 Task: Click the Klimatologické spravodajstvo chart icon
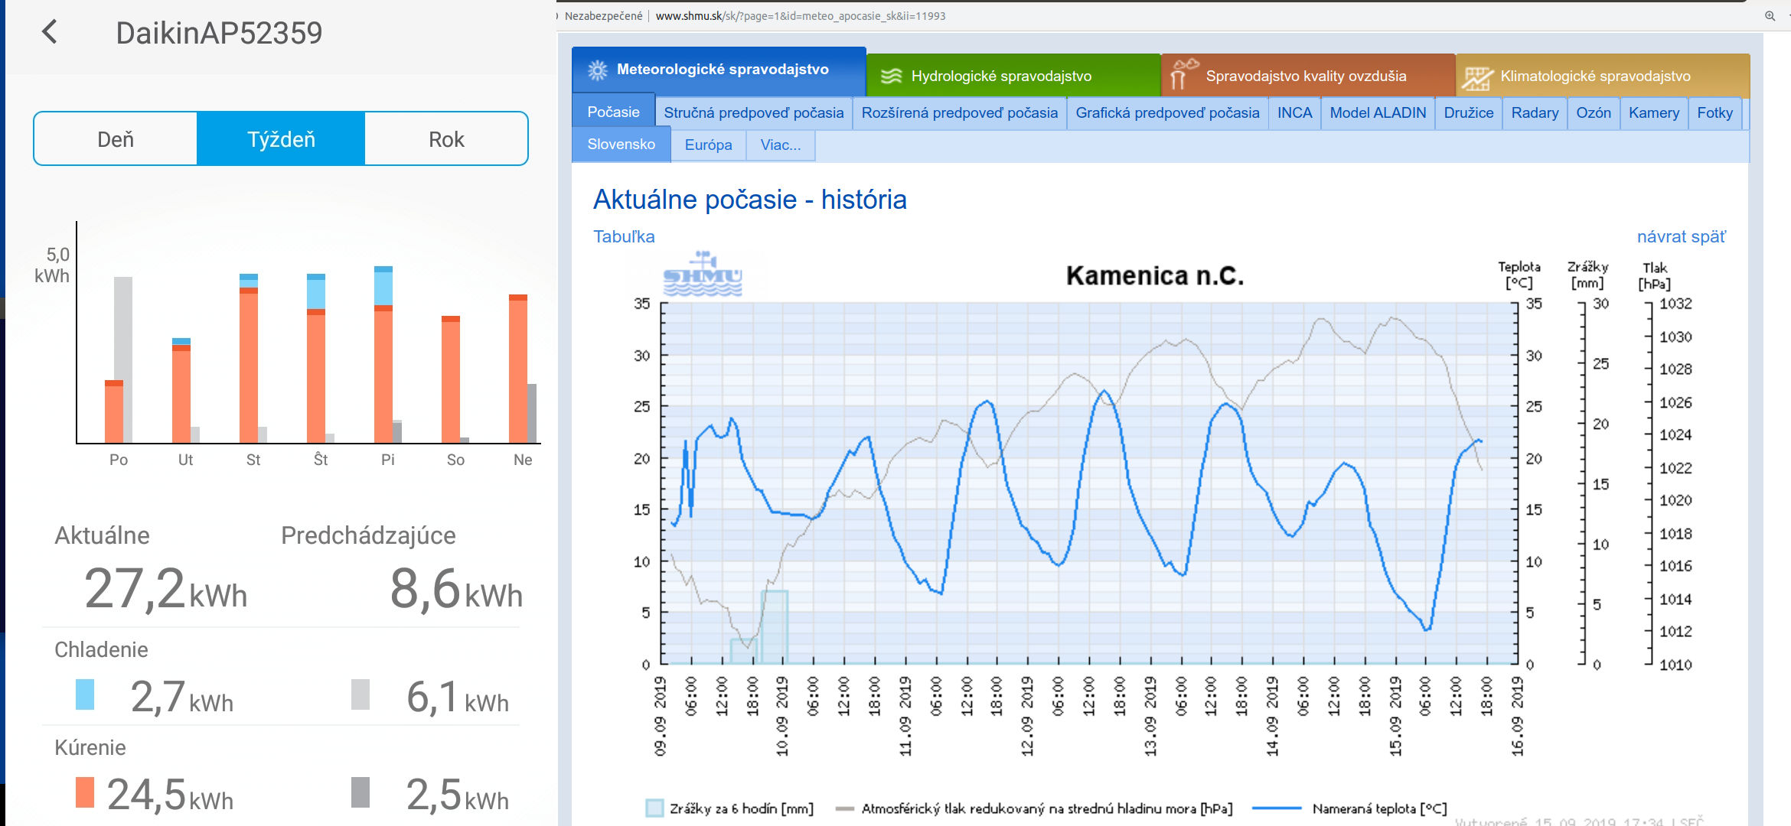point(1477,77)
